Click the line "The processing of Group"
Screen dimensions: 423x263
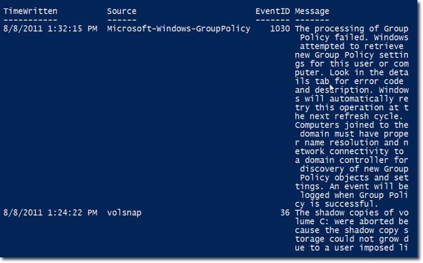[352, 29]
